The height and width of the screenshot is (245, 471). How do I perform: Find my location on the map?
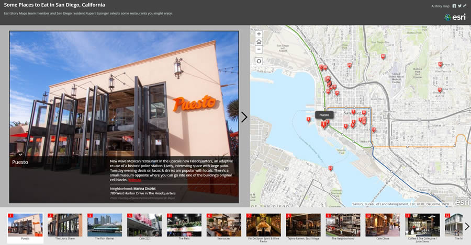tap(259, 61)
